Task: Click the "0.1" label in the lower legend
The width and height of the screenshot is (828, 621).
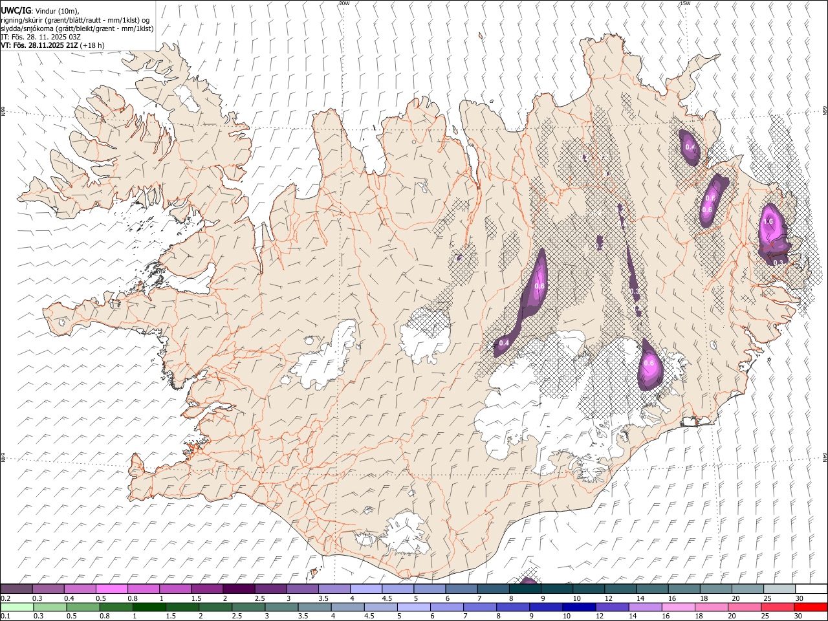Action: click(5, 615)
